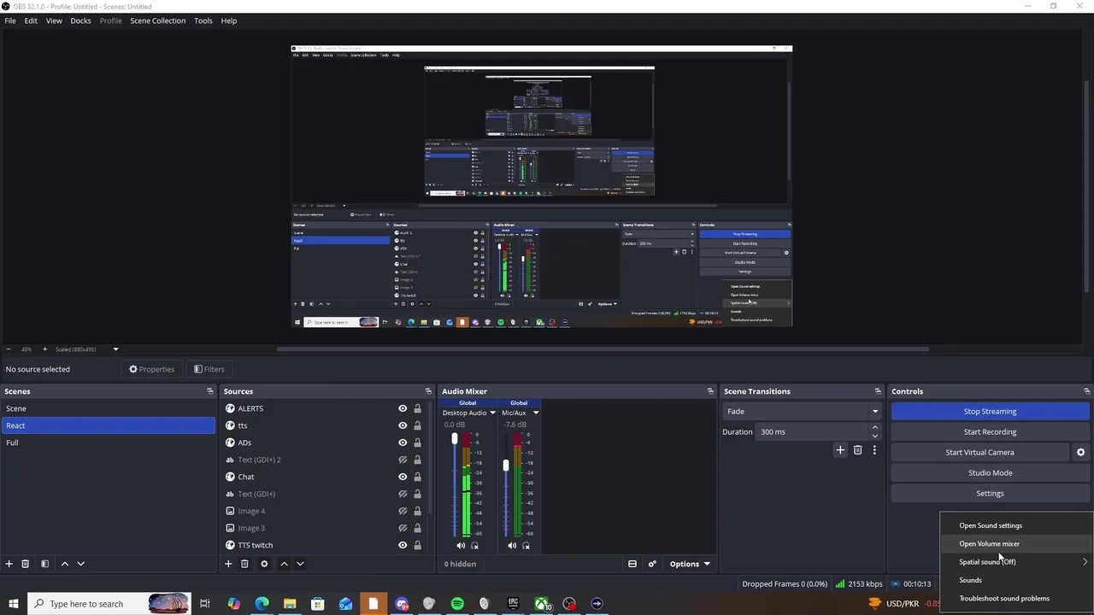Open the Edit menu
The height and width of the screenshot is (615, 1094).
[31, 20]
